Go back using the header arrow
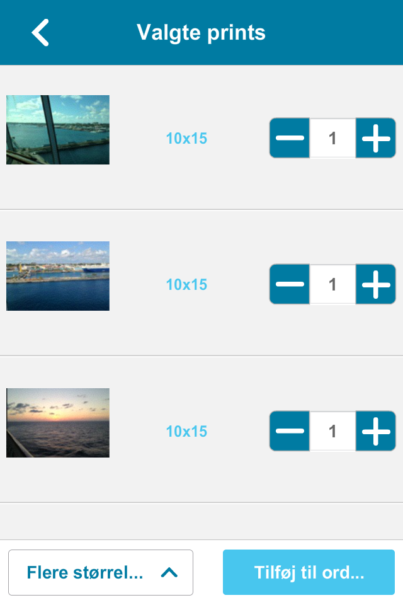The height and width of the screenshot is (605, 403). click(x=40, y=33)
